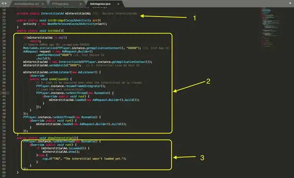Click the '.build();' text on line 33
The image size is (294, 178).
[x=43, y=58]
